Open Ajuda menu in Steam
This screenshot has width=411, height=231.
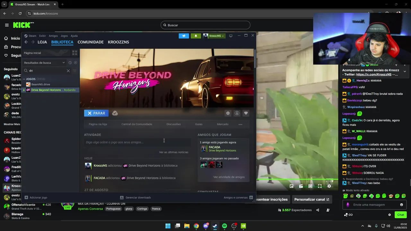point(74,36)
